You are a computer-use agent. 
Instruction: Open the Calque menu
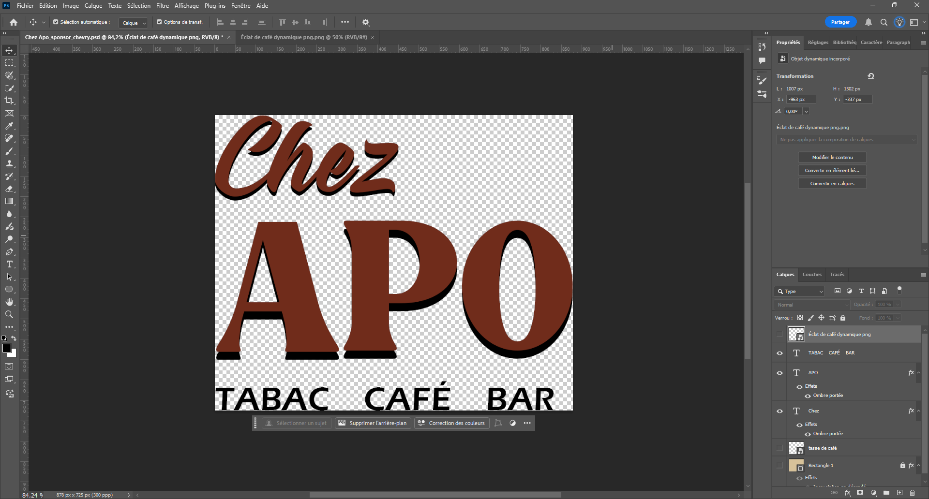93,6
